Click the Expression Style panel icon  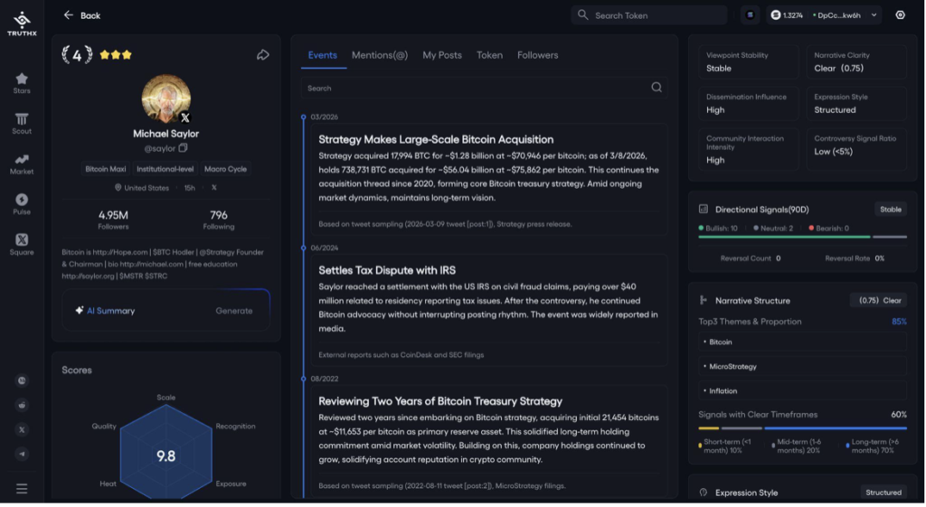(x=703, y=493)
